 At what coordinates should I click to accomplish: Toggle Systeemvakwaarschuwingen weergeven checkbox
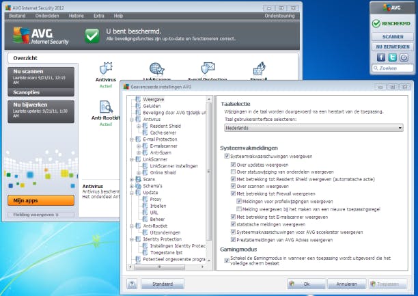[227, 156]
